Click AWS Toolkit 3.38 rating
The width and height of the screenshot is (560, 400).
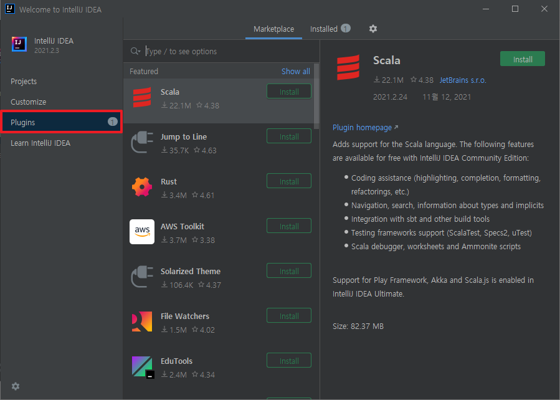[204, 240]
